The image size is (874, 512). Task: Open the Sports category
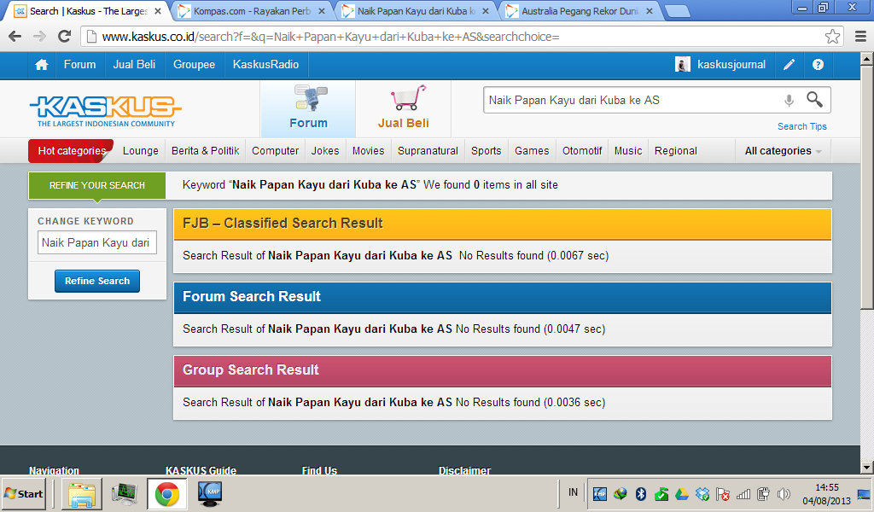coord(486,151)
